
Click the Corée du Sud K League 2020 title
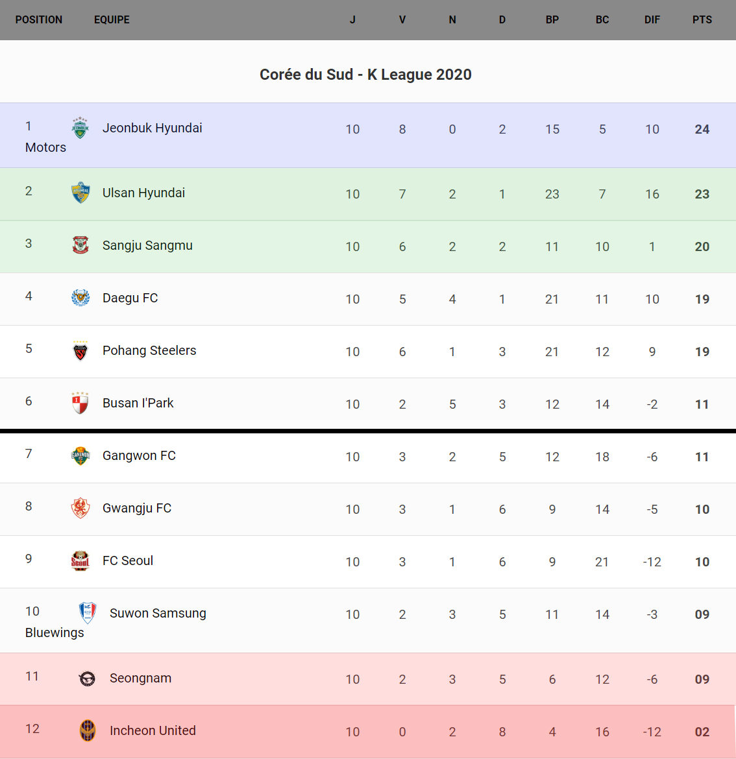365,75
